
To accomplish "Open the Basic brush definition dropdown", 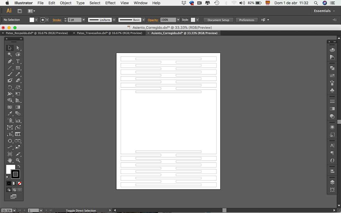I will coord(144,20).
